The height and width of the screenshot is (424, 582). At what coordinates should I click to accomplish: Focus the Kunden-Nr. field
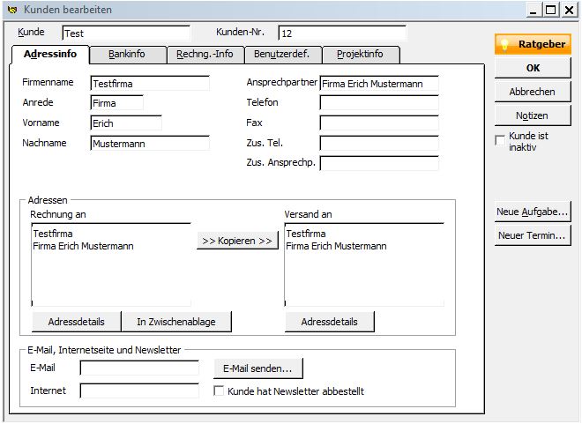click(x=342, y=33)
